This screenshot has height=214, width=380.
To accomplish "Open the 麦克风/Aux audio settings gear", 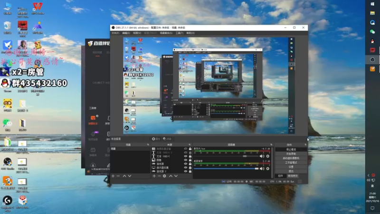I will 268,156.
